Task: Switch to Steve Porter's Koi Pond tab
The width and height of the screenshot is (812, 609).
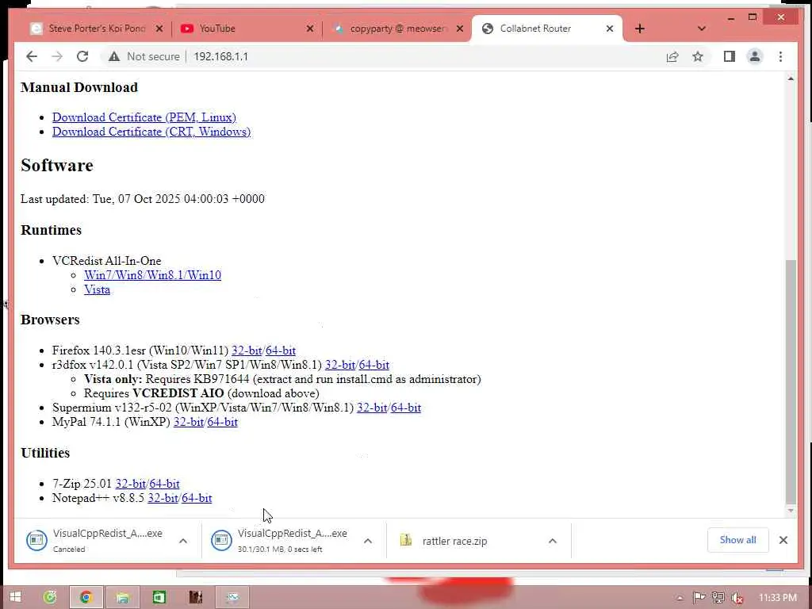Action: click(x=96, y=29)
